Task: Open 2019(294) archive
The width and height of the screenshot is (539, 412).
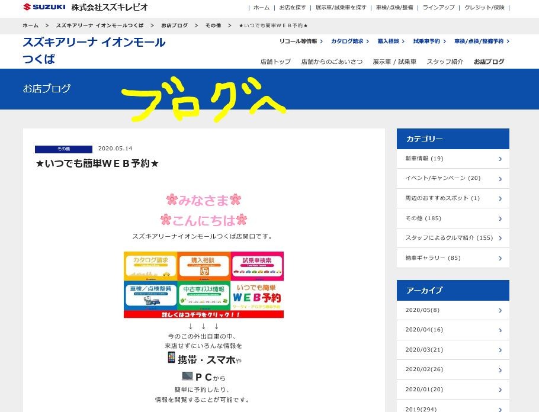Action: (453, 406)
